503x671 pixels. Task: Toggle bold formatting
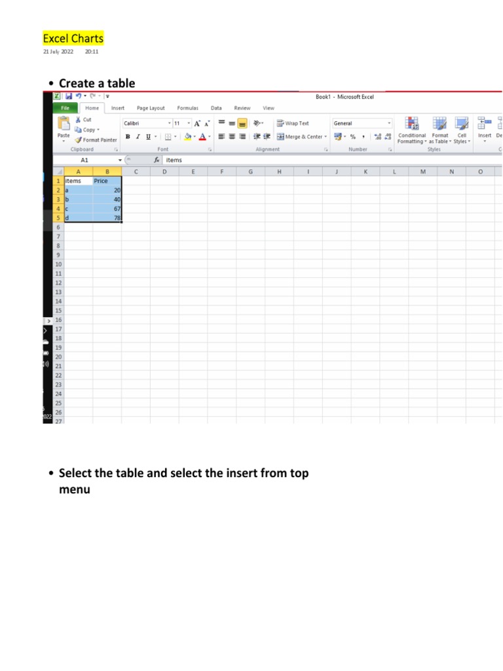pos(128,137)
